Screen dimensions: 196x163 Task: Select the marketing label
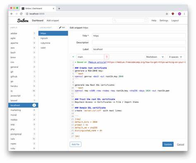[x=23, y=110]
